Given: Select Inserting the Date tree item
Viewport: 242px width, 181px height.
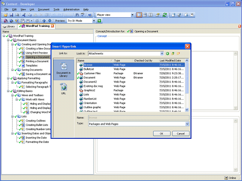Looking at the screenshot, I should (x=36, y=138).
